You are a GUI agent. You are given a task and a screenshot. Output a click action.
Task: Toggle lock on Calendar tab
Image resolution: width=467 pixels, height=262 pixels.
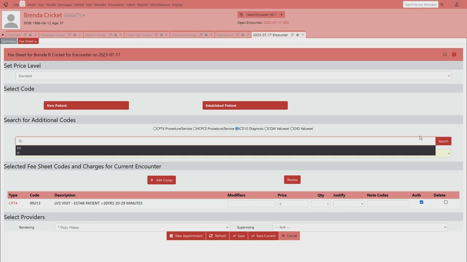(x=30, y=35)
